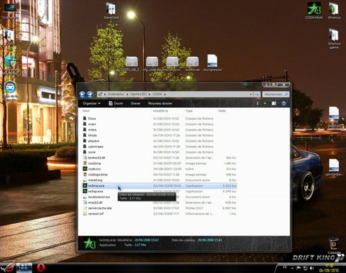Open the ROG Start button on the taskbar

click(8, 268)
